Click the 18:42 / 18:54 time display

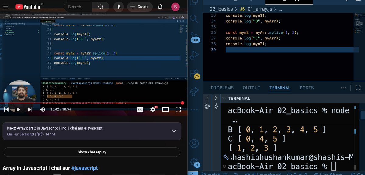pos(61,109)
